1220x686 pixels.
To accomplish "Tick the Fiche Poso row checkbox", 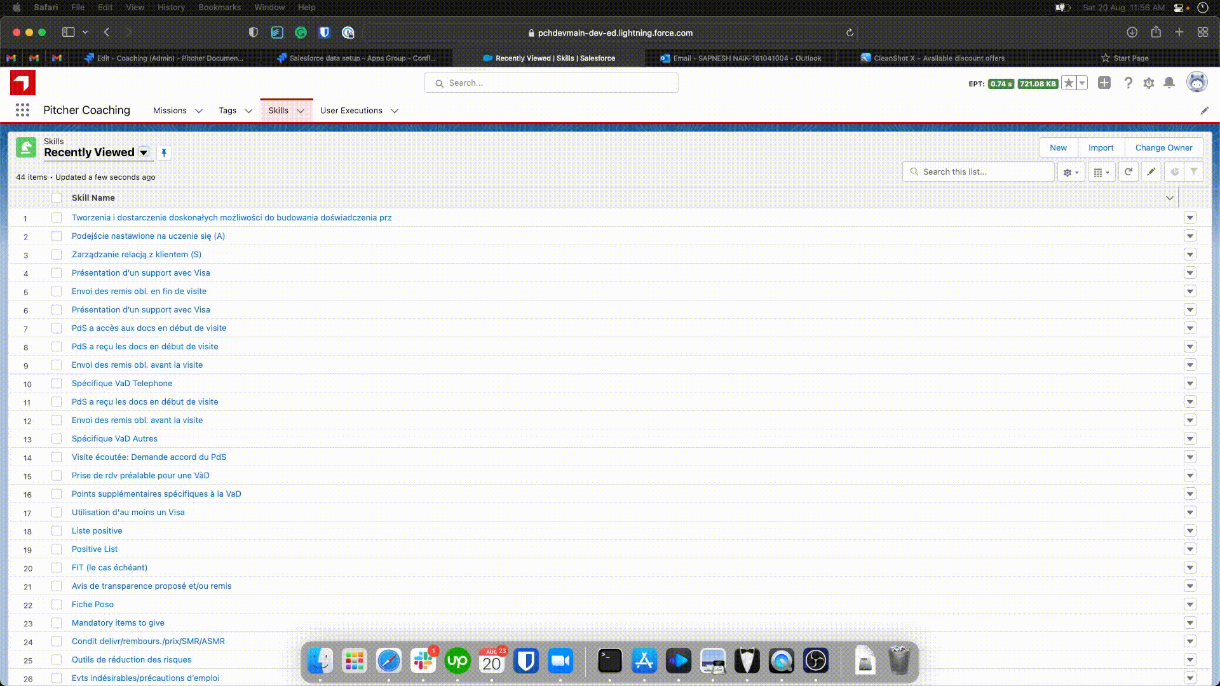I will (57, 605).
